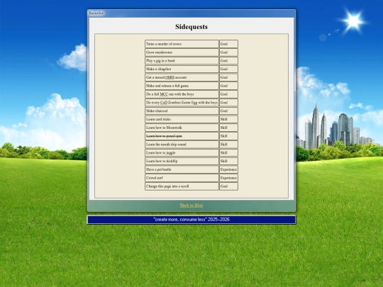
Task: Select the struck-through pencil spin entry
Action: (182, 136)
